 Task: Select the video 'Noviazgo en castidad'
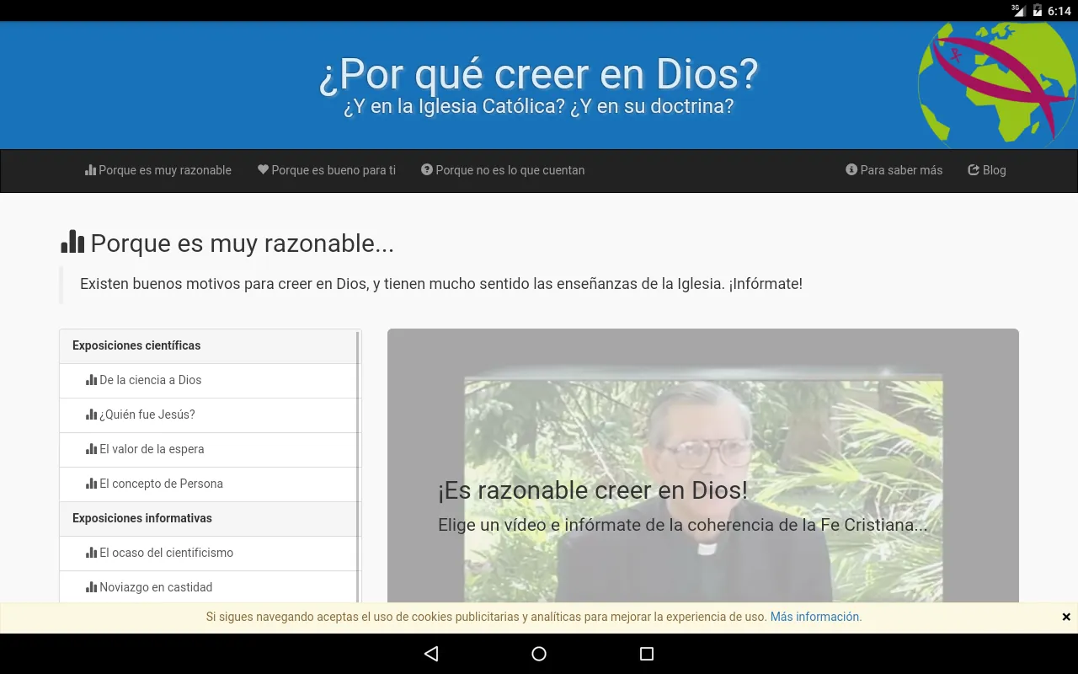coord(208,587)
